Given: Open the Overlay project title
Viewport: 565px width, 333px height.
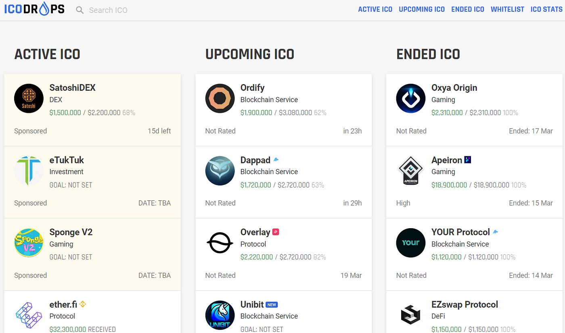Looking at the screenshot, I should (255, 232).
